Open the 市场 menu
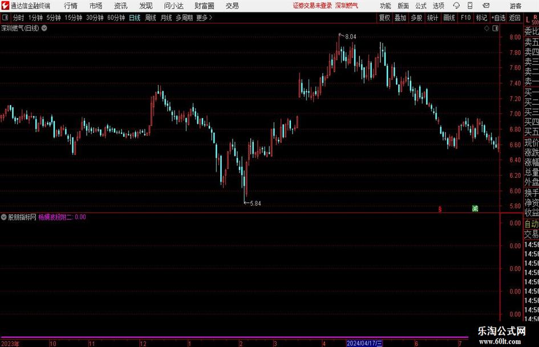The image size is (539, 347). click(96, 6)
